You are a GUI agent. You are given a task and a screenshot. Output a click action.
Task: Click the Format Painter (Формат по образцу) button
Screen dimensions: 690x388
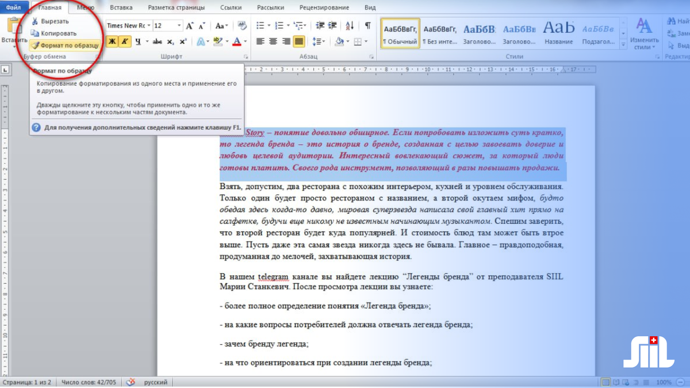tap(65, 45)
